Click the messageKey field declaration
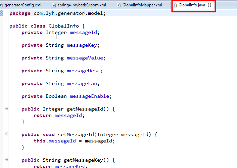 60,45
